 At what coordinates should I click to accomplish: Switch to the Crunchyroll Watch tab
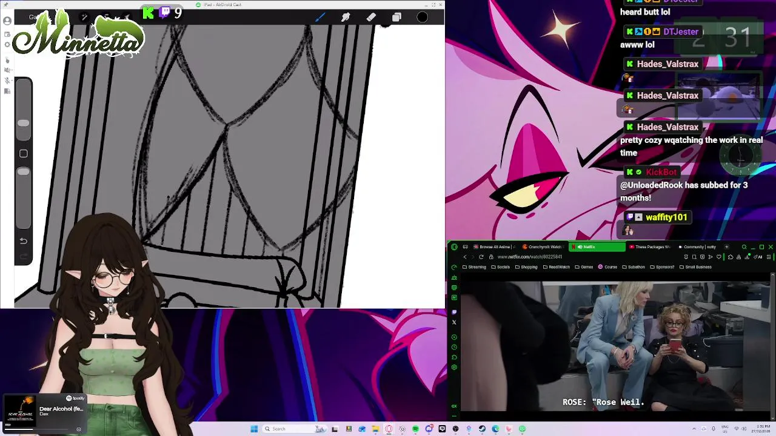(543, 247)
